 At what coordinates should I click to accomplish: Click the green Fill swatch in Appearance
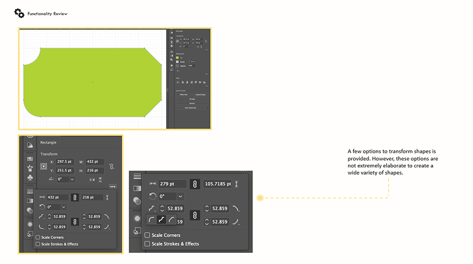178,58
